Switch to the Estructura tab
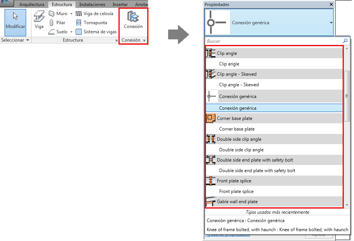 62,4
